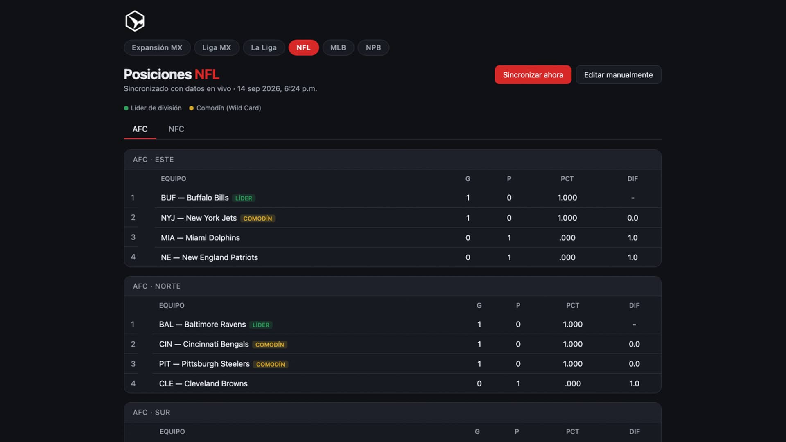Viewport: 786px width, 442px height.
Task: Select NE — New England Patriots row
Action: click(393, 257)
